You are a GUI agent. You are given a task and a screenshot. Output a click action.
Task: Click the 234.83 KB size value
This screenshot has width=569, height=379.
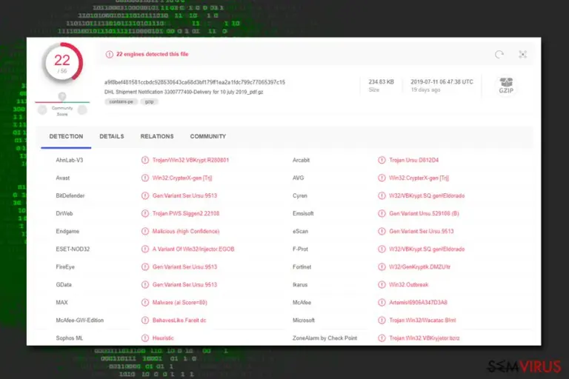point(381,82)
